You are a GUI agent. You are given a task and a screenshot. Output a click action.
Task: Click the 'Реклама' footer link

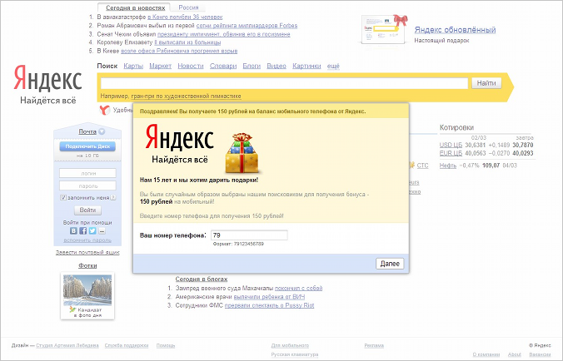click(x=374, y=345)
